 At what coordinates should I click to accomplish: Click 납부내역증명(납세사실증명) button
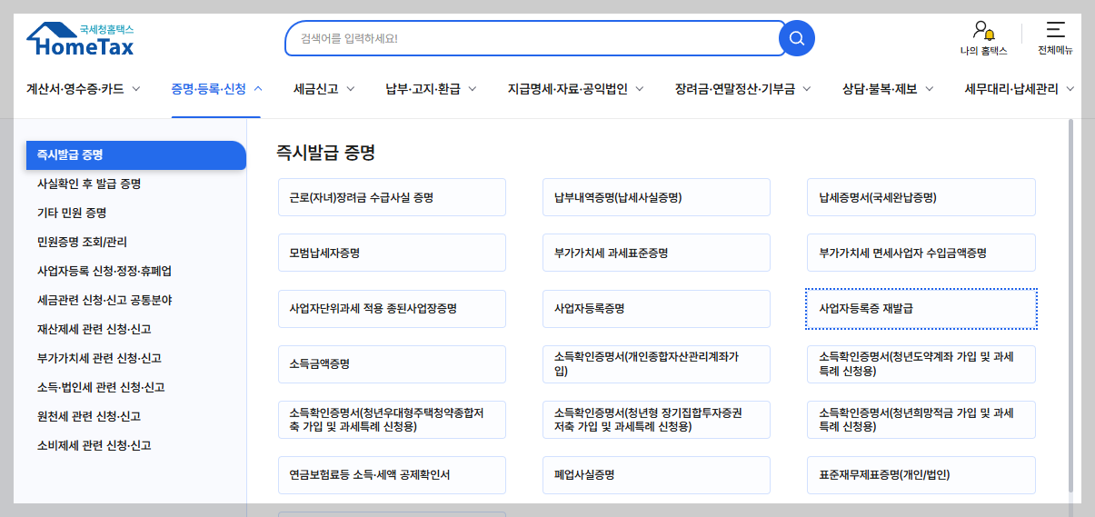(656, 197)
